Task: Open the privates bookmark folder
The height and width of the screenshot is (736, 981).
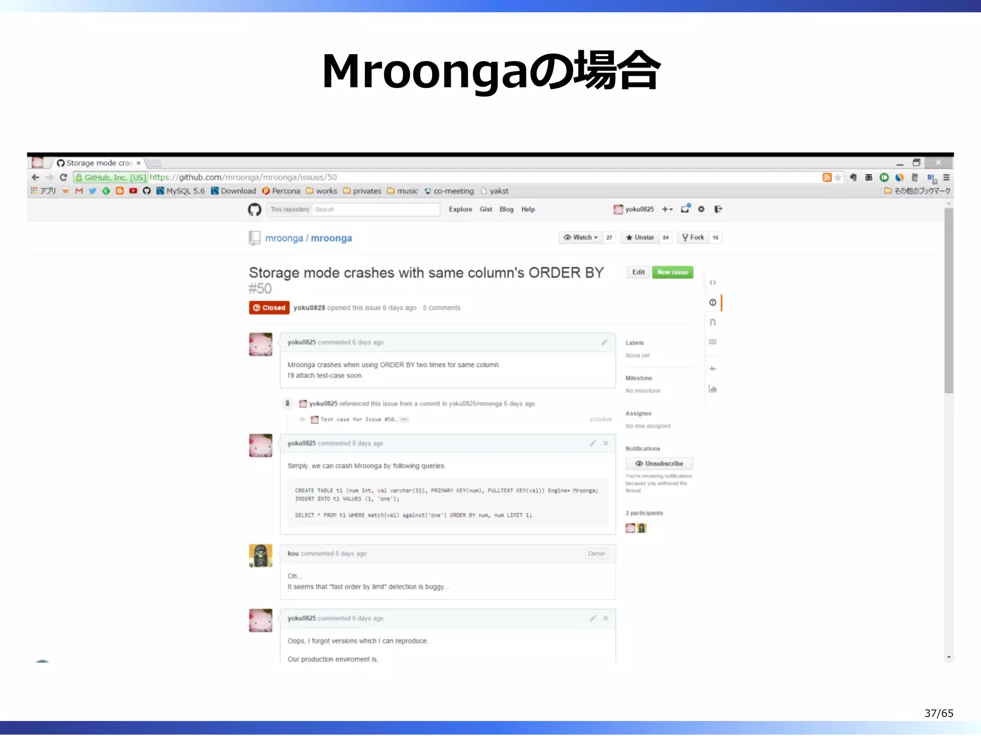Action: click(x=363, y=191)
